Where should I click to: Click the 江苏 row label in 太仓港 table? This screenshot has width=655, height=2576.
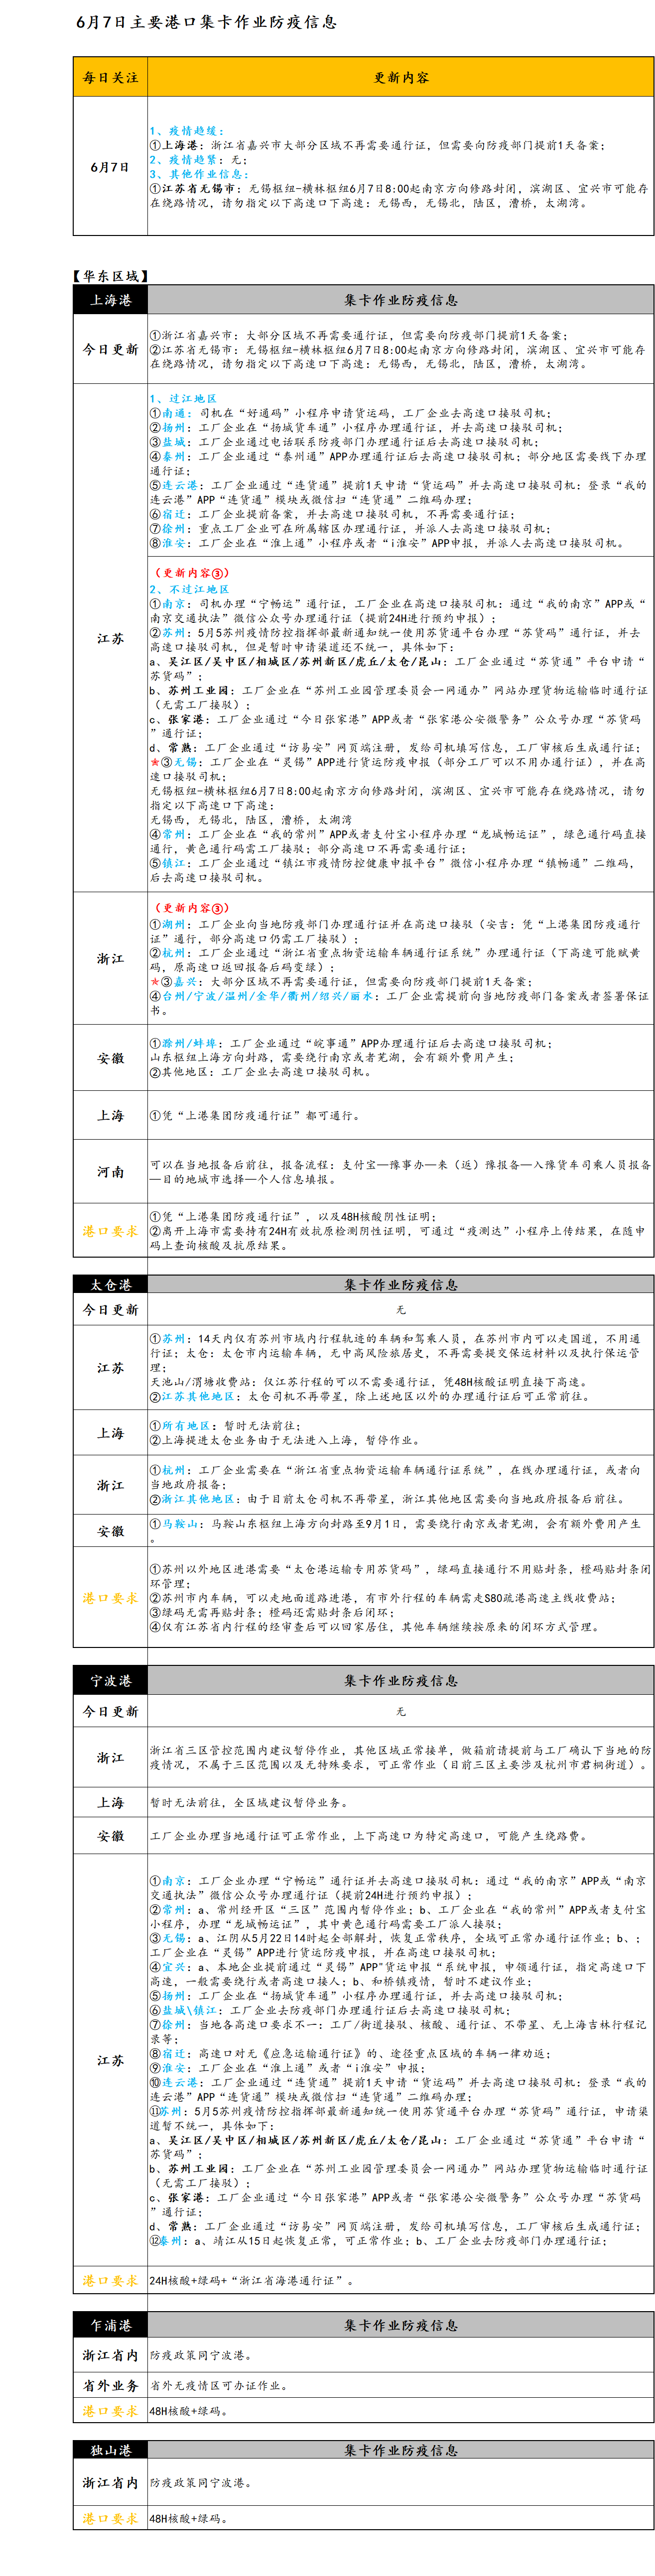110,1367
